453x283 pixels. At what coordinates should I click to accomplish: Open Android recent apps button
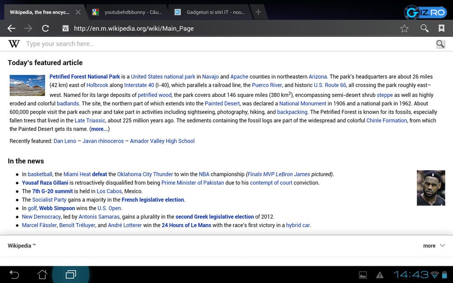pyautogui.click(x=71, y=274)
